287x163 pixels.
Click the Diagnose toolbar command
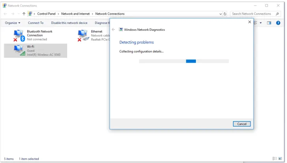point(102,23)
